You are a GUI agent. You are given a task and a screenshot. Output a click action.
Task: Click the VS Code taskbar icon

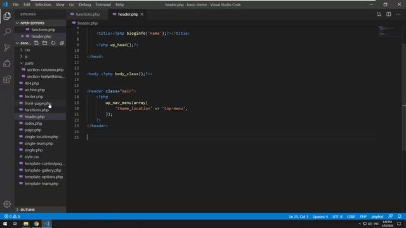46,224
